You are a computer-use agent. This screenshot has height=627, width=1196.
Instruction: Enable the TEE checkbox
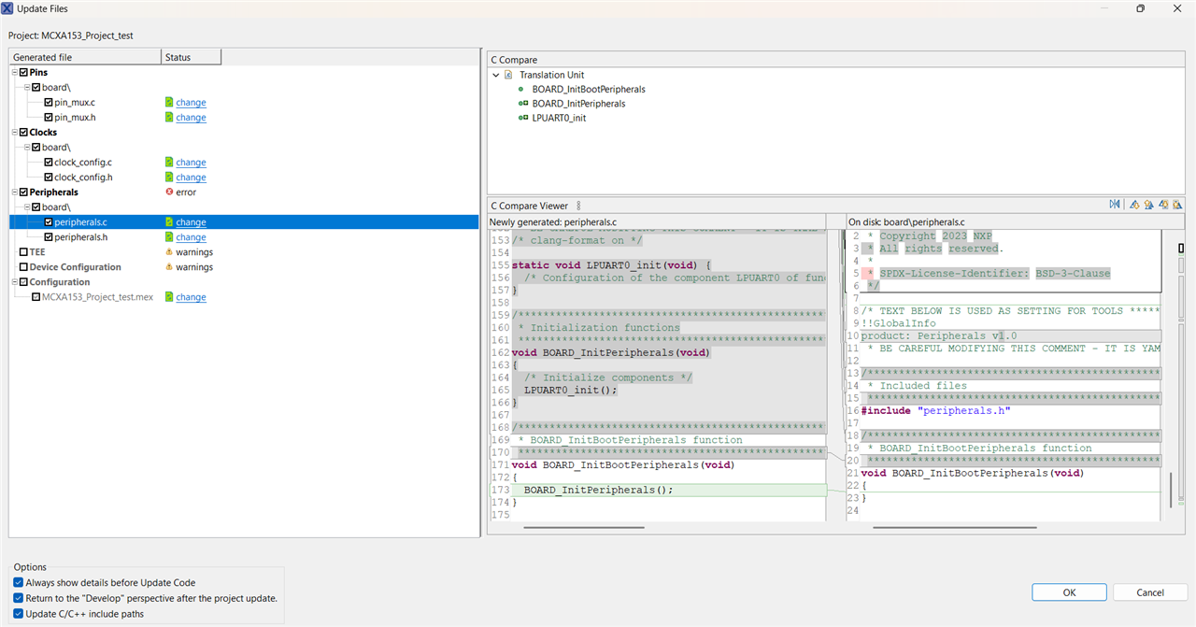(x=23, y=252)
